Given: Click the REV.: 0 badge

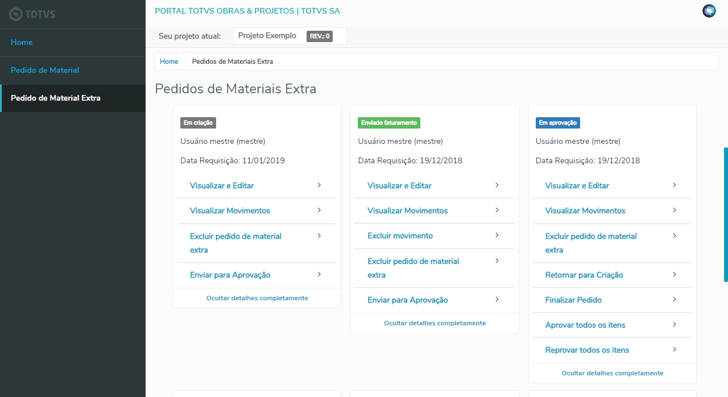Looking at the screenshot, I should (320, 36).
